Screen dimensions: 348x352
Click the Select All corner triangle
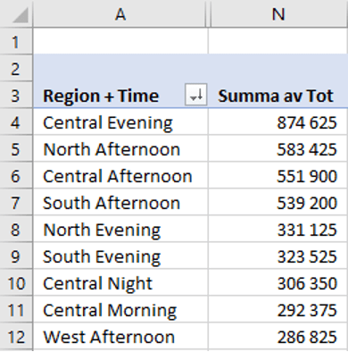21,15
